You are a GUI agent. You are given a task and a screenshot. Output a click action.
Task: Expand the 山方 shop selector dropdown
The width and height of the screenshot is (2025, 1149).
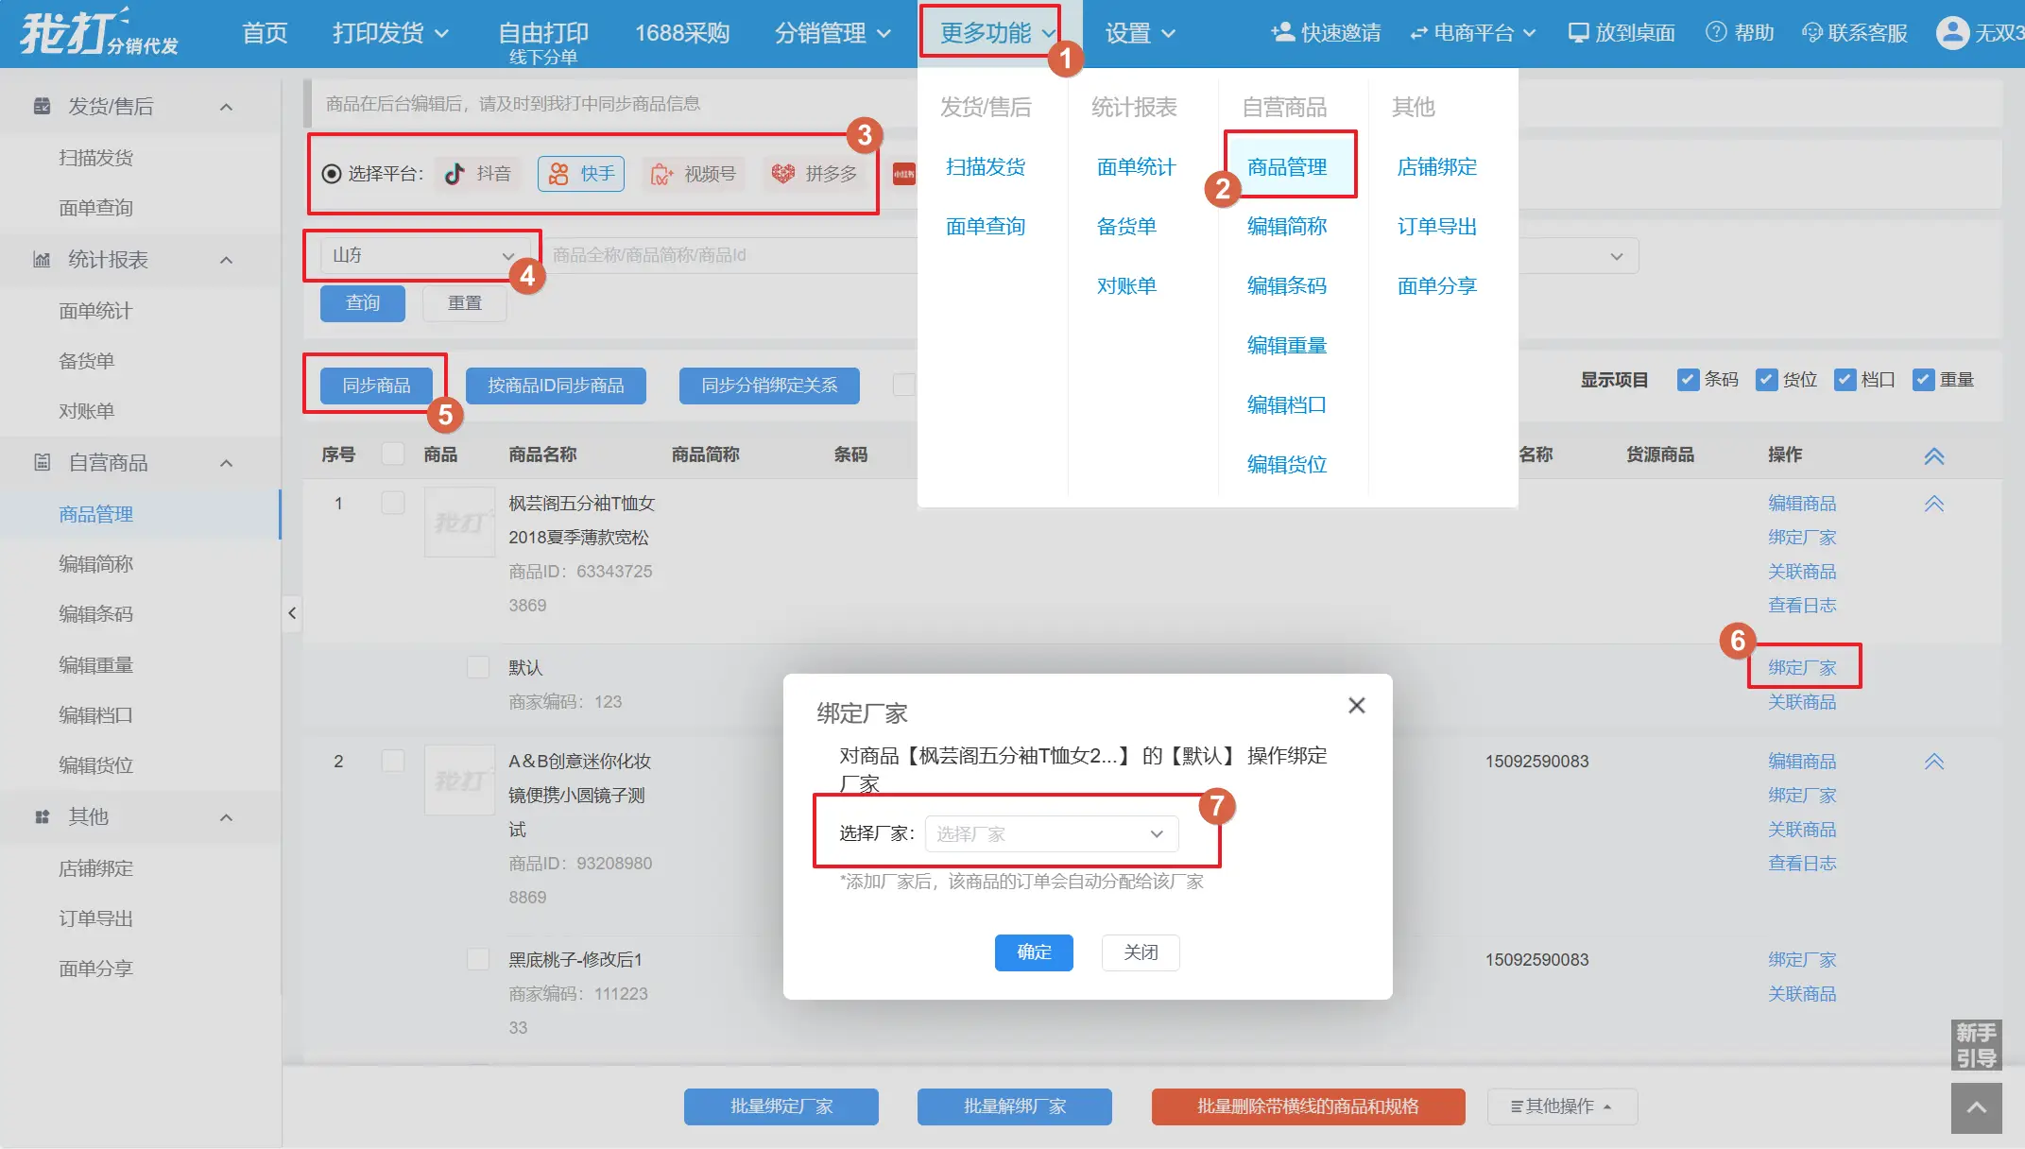421,255
